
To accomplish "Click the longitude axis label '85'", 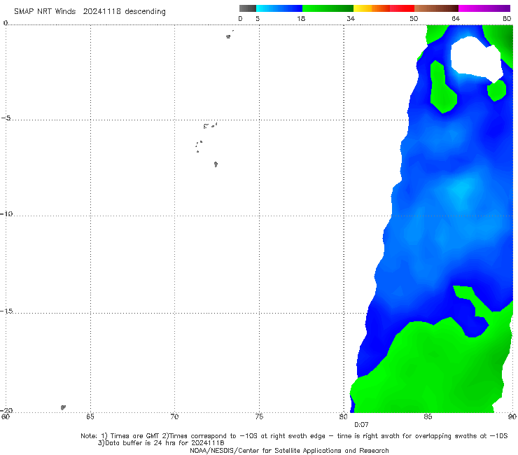I will coord(428,416).
